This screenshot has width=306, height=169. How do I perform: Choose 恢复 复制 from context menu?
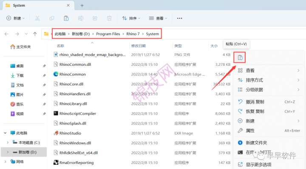269,111
